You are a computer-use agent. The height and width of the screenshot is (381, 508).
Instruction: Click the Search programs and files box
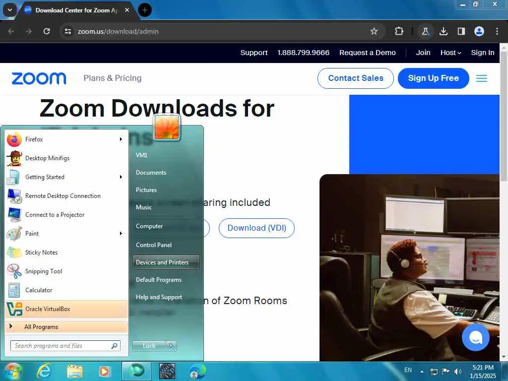(65, 346)
